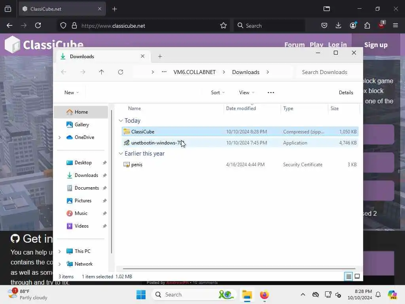Click VM6.COLLABNET in the breadcrumb

[x=195, y=72]
